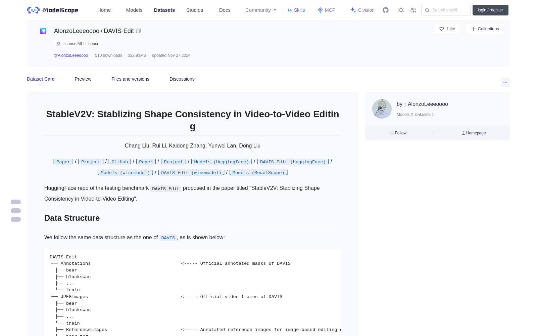Image resolution: width=537 pixels, height=336 pixels.
Task: Open the GitHub icon in the header
Action: (x=386, y=10)
